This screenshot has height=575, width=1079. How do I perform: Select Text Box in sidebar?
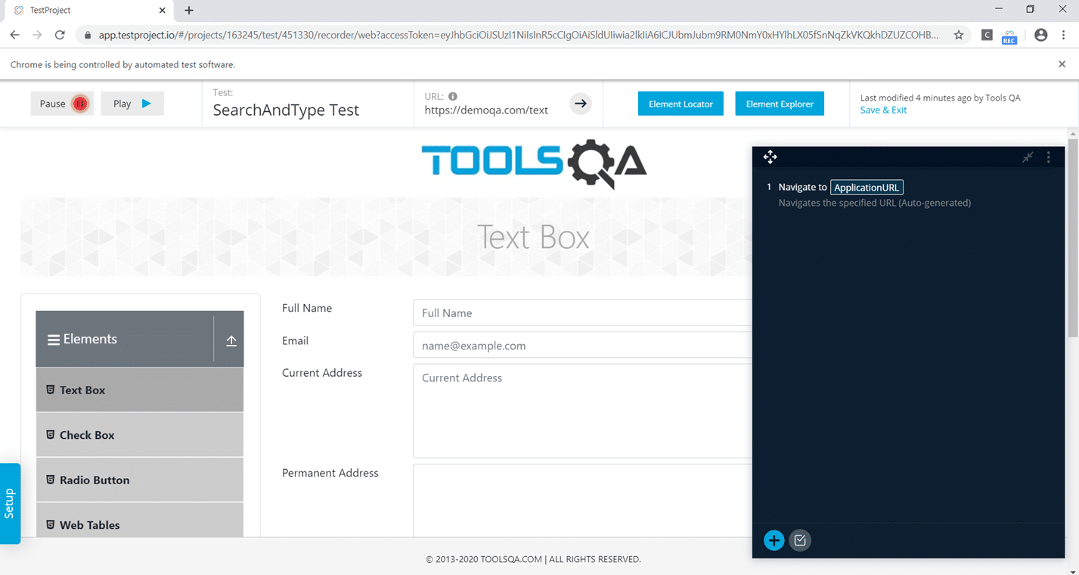coord(140,390)
